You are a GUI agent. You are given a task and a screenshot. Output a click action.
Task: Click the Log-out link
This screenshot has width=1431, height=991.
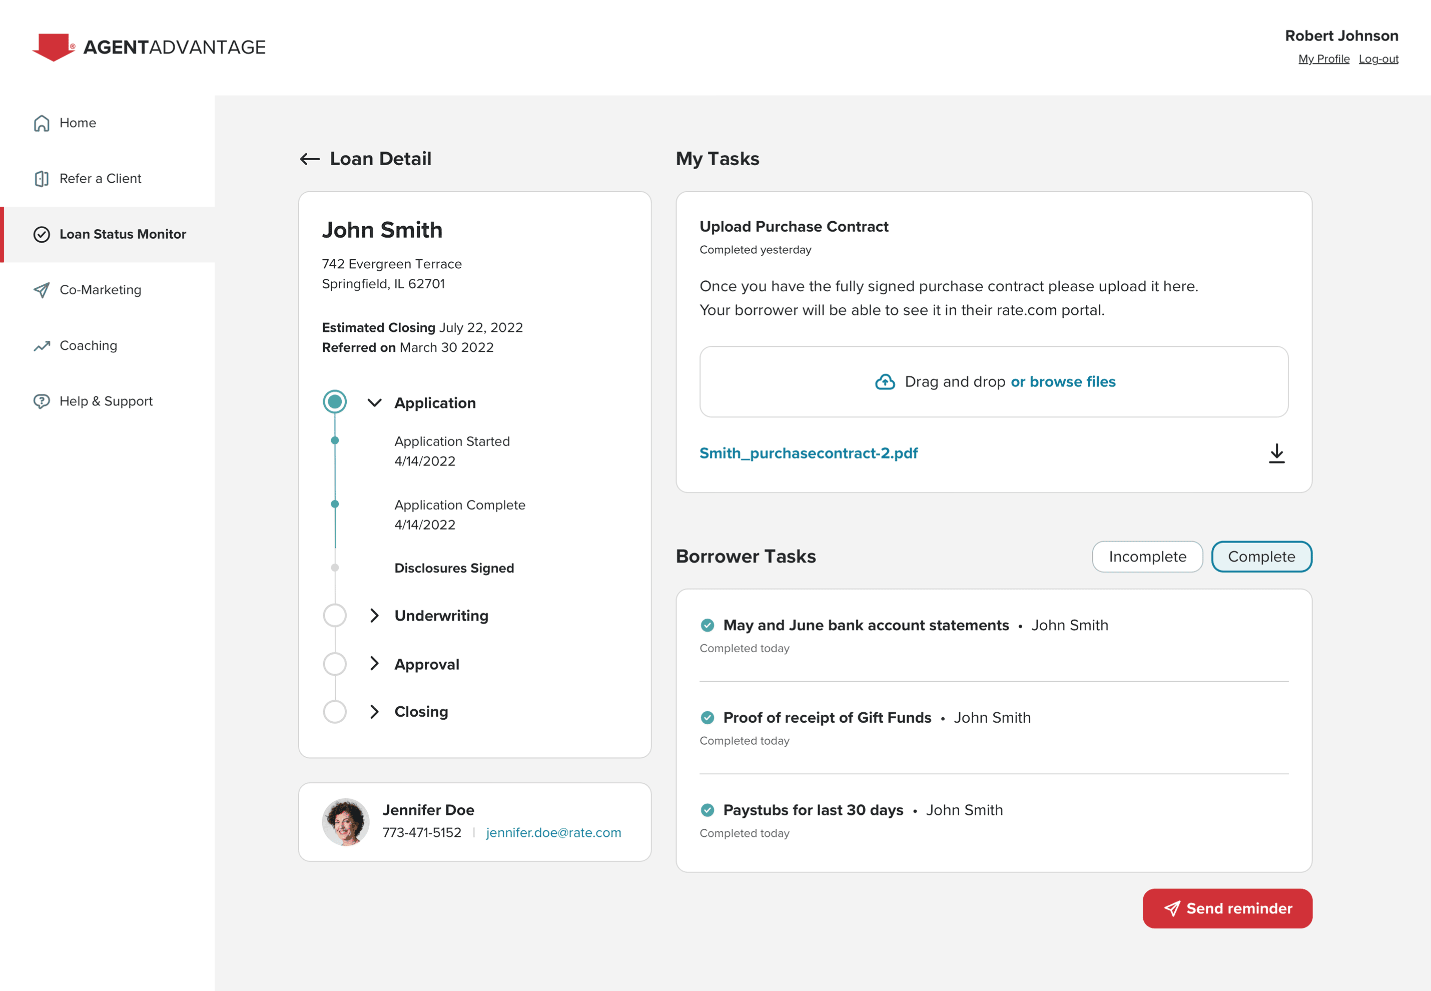(1378, 59)
